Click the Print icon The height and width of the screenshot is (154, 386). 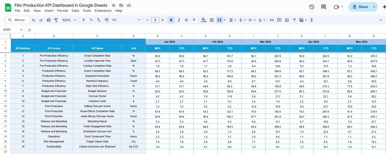[49, 20]
